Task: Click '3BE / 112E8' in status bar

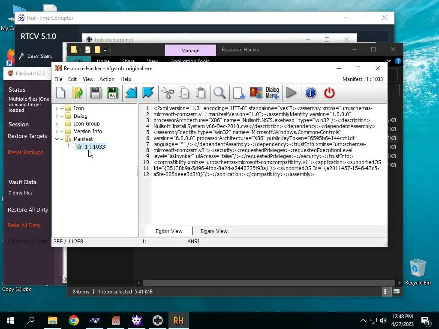Action: click(68, 242)
